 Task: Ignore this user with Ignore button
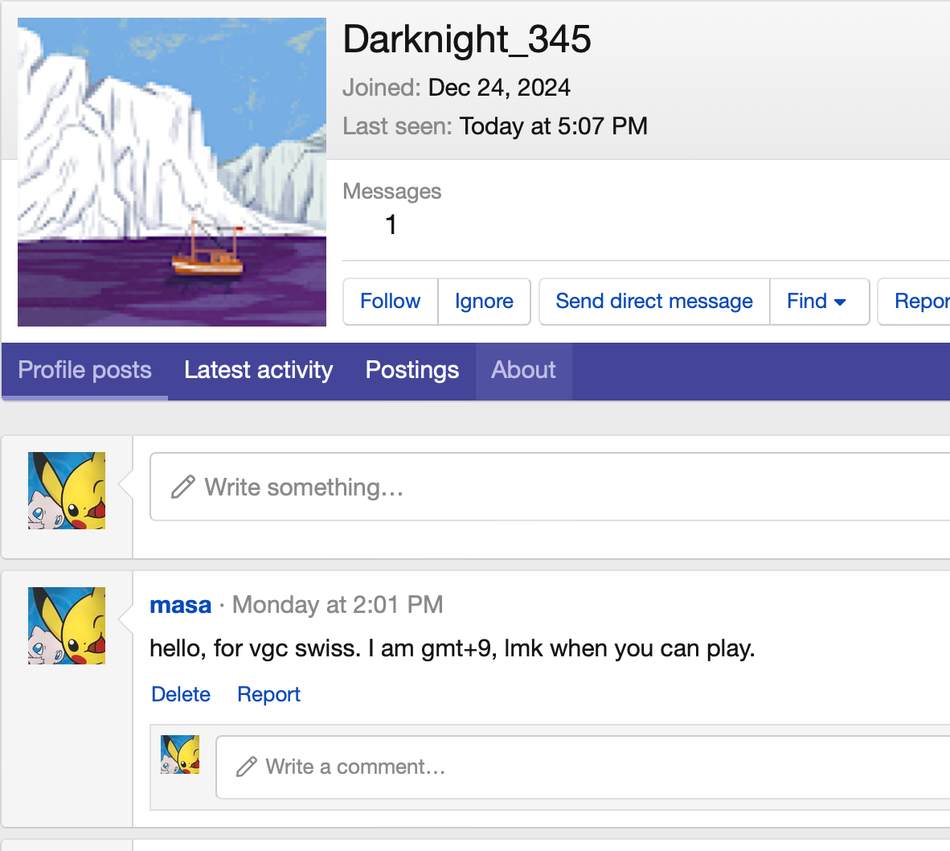point(484,302)
